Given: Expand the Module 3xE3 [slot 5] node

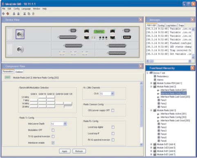Looking at the screenshot, I should [151, 148].
